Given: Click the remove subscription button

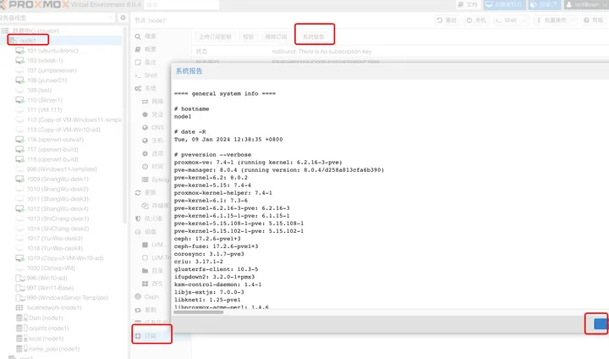Looking at the screenshot, I should (276, 36).
